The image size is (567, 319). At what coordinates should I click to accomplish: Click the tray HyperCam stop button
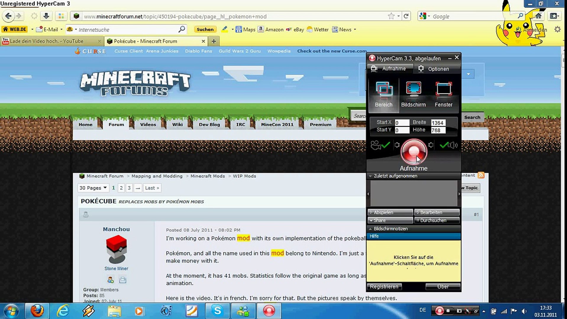tap(448, 311)
